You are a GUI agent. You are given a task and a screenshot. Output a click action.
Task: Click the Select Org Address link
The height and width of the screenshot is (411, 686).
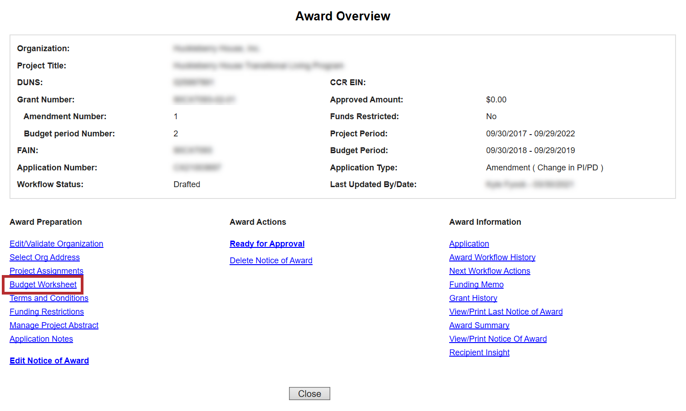44,257
